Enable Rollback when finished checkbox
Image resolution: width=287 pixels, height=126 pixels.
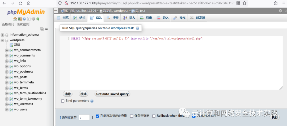pos(154,116)
